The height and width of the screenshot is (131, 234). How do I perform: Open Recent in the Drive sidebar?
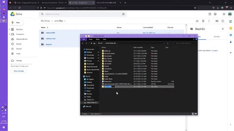coord(19,44)
